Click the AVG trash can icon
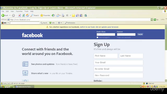This screenshot has height=94, width=167. pyautogui.click(x=59, y=23)
